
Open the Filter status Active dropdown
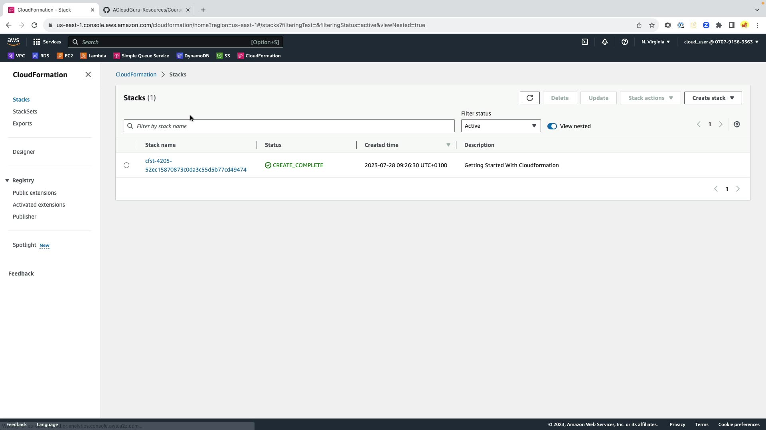(500, 126)
